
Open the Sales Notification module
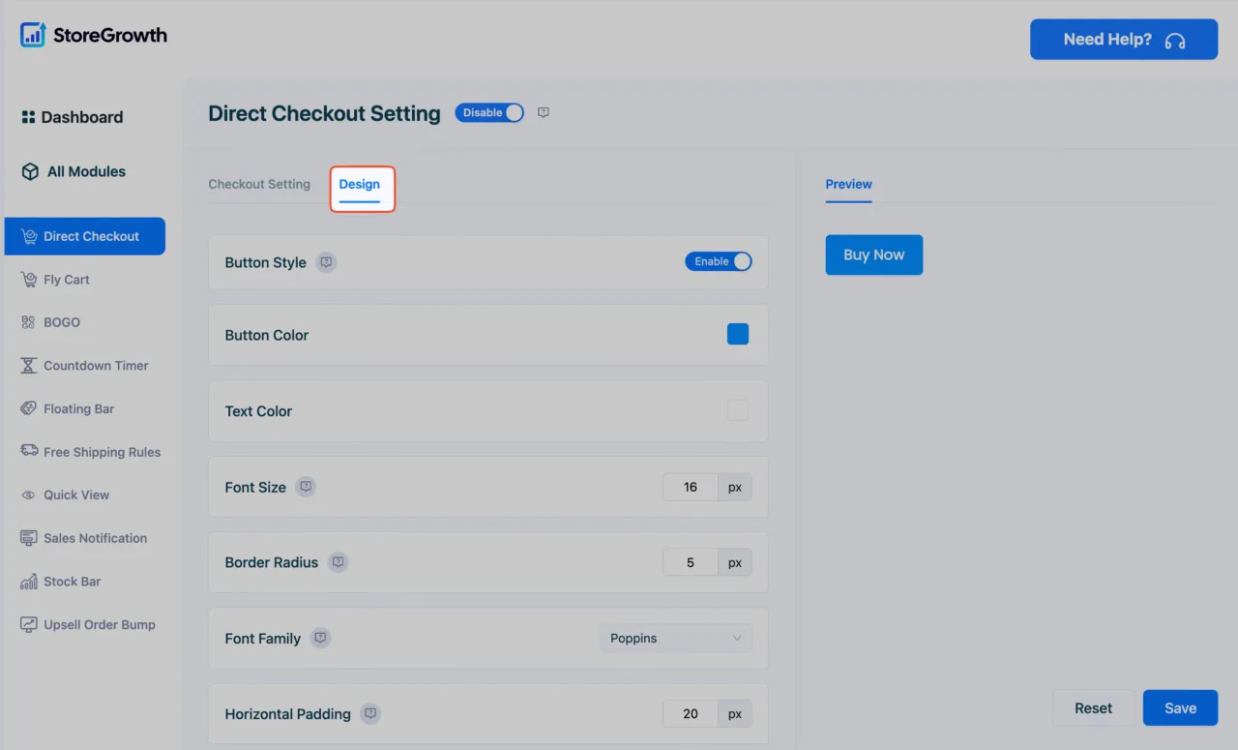pos(84,538)
